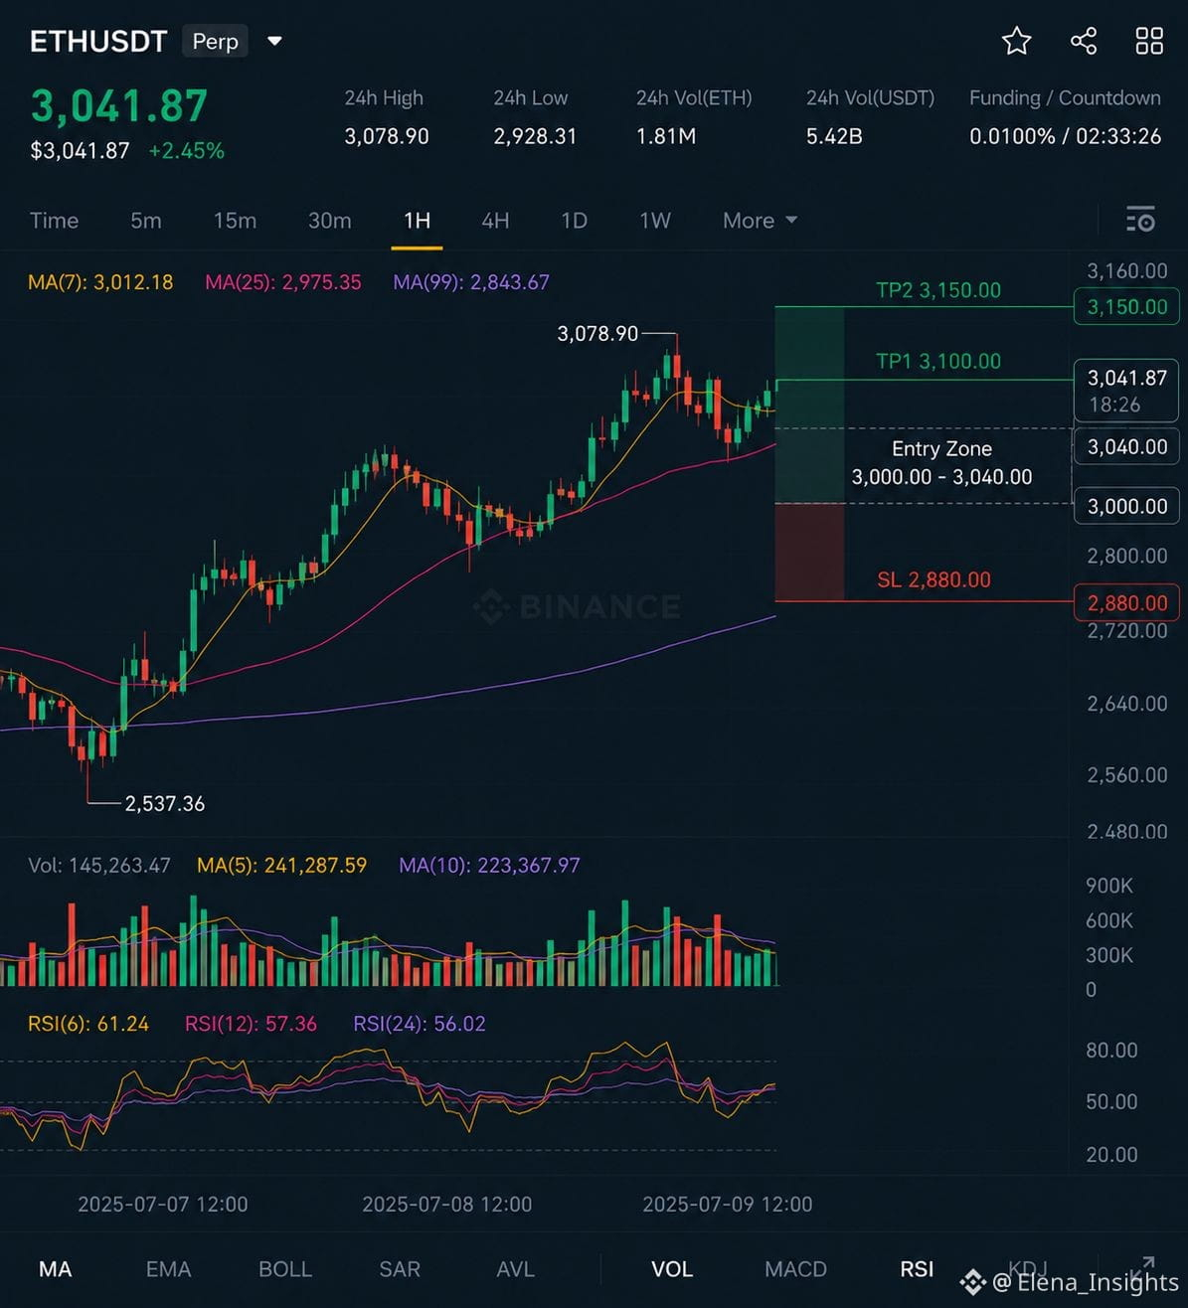Click the MA(99): 2,843.67 legend label
1188x1308 pixels.
tap(471, 282)
